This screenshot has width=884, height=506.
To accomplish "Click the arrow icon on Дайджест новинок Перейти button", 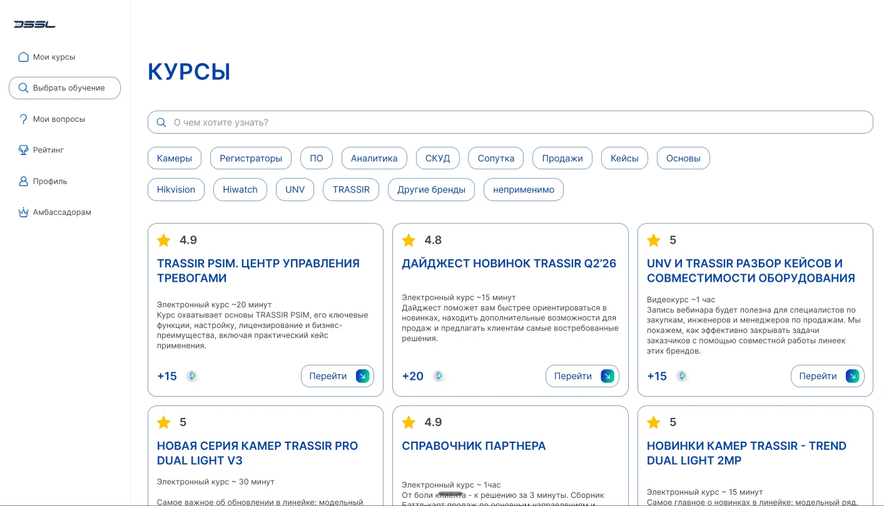I will (607, 376).
